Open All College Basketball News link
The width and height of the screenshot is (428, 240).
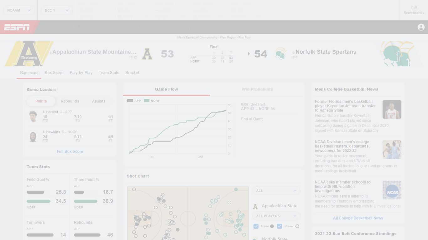pos(358,218)
